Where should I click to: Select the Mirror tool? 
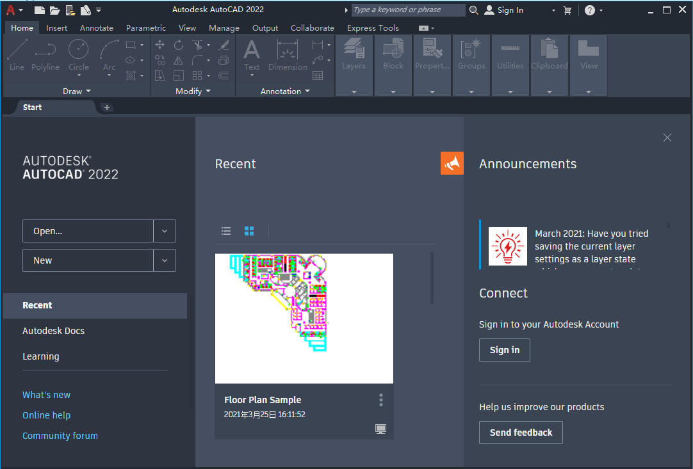click(179, 60)
